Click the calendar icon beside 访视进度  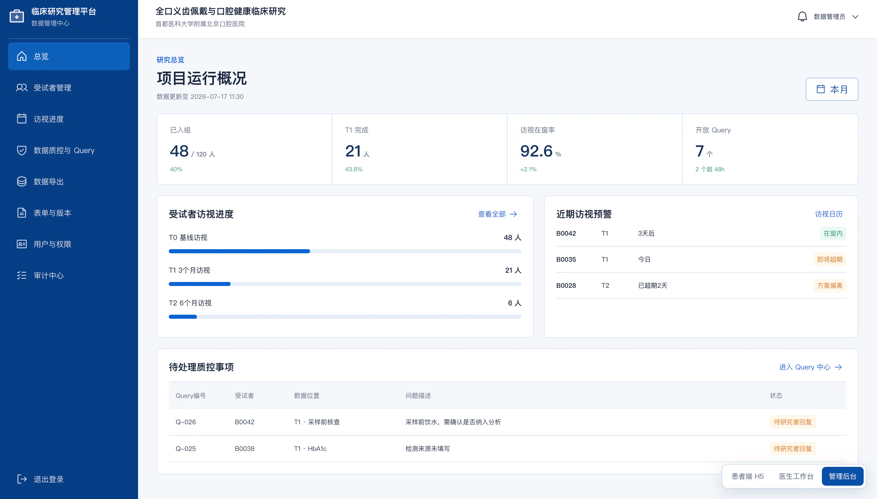22,119
